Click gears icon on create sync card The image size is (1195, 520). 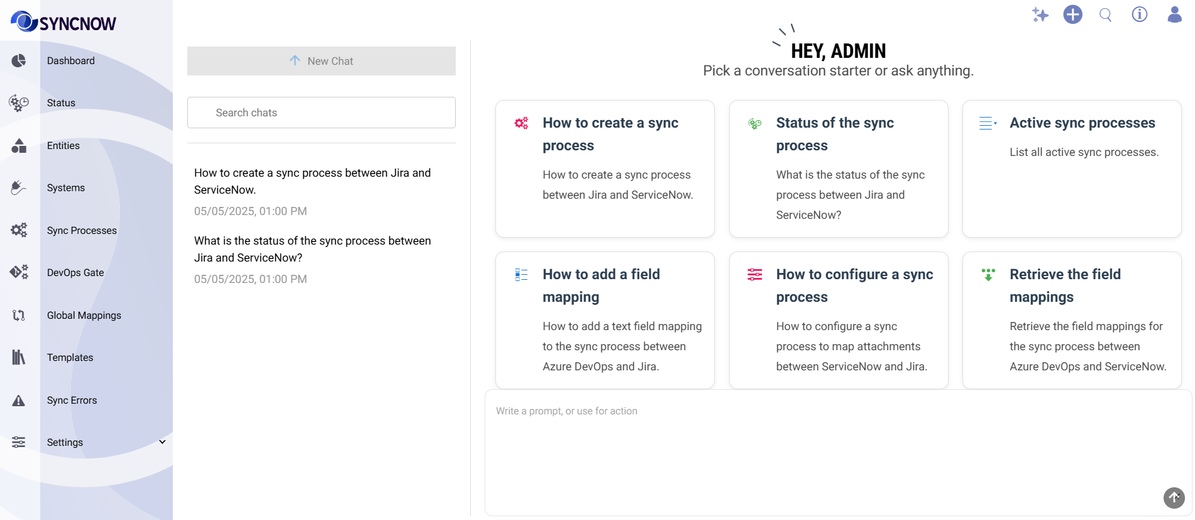pos(521,123)
